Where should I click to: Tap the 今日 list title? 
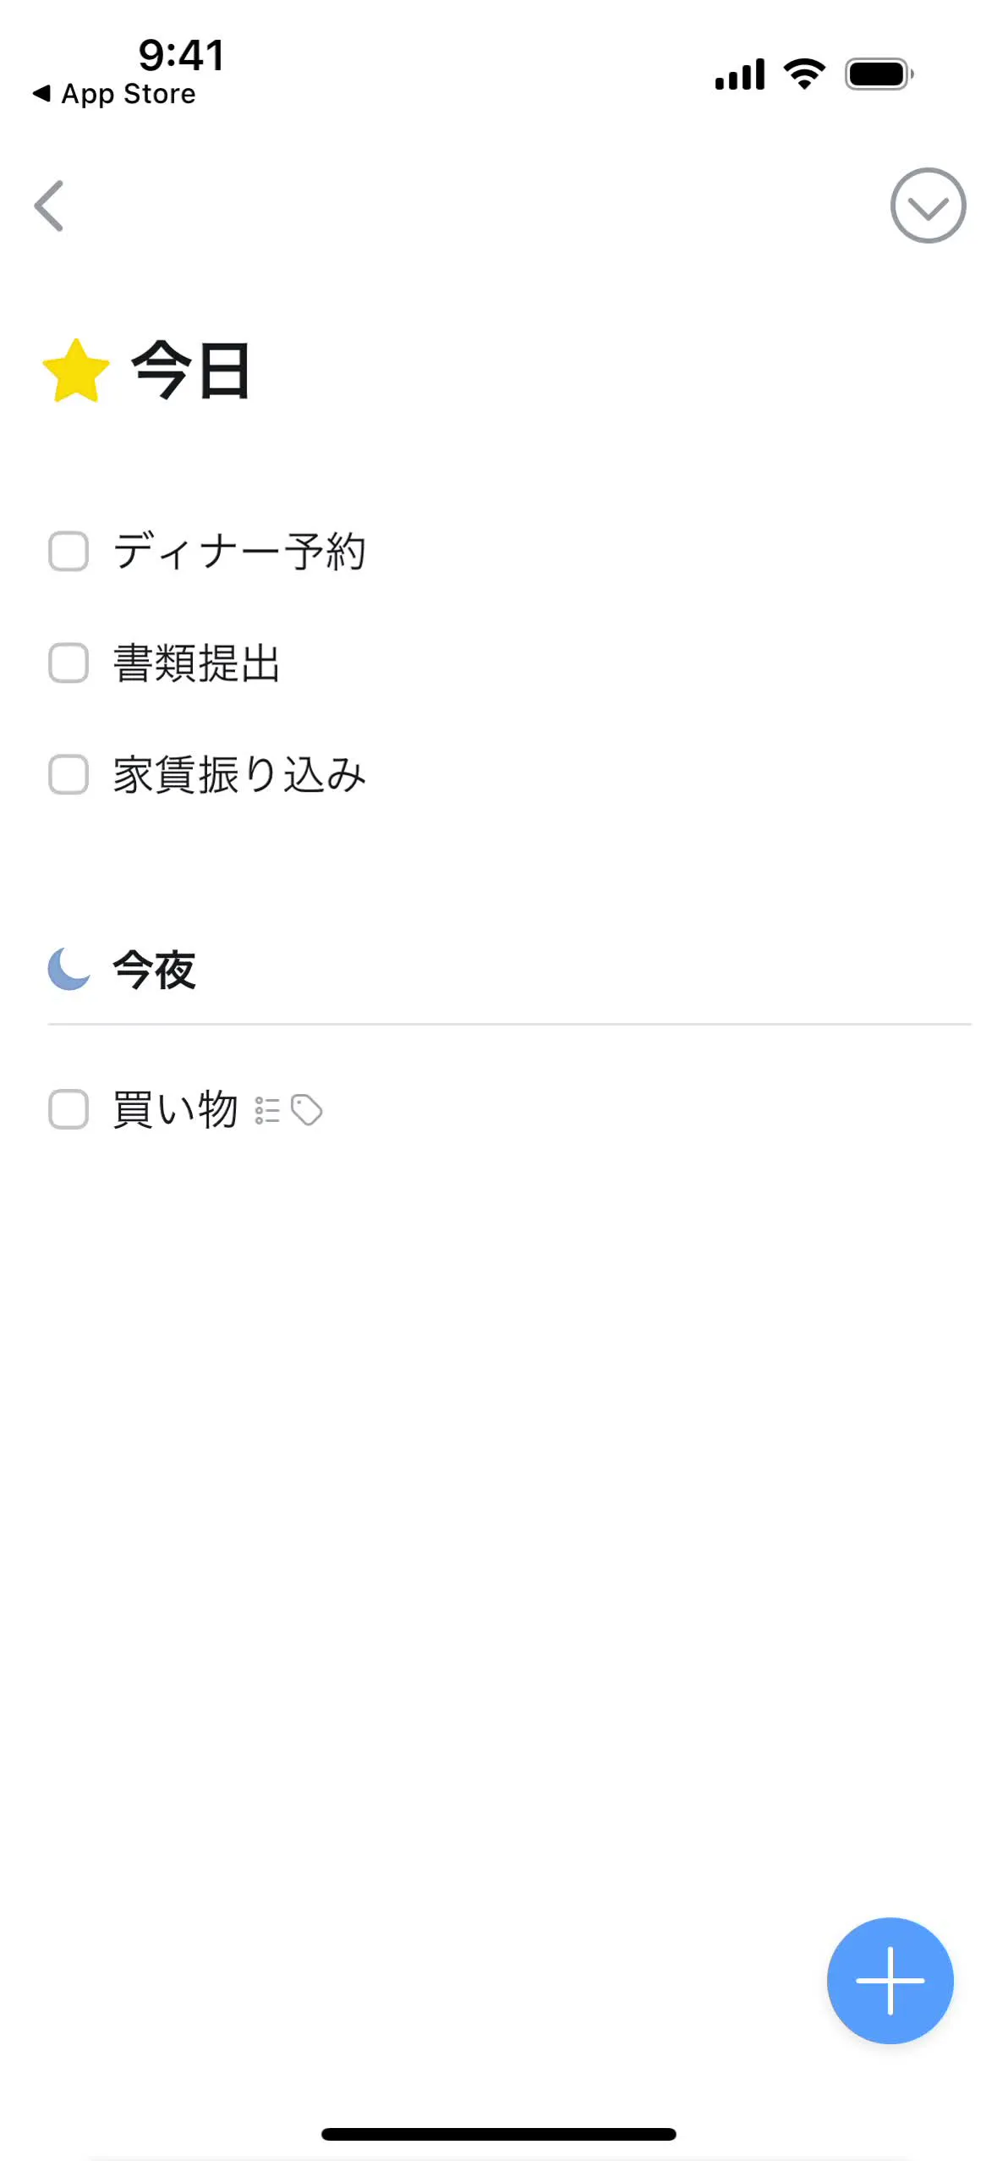(x=191, y=371)
